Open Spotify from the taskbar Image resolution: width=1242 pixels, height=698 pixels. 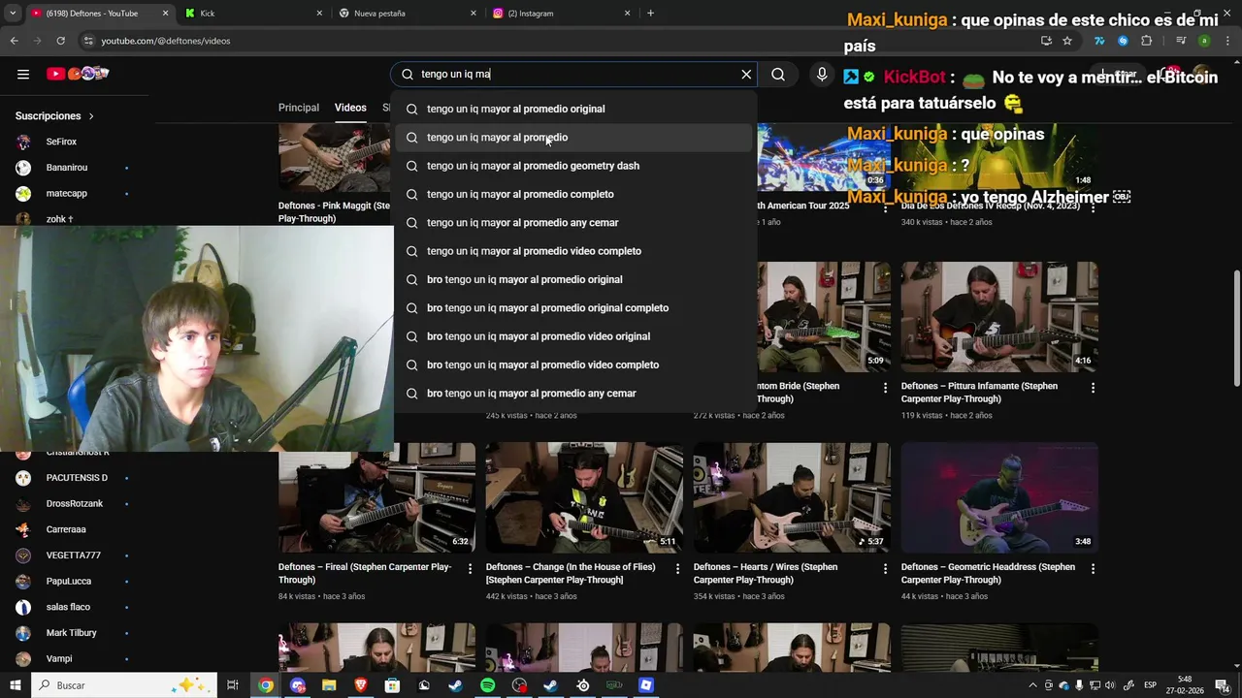[x=487, y=685]
